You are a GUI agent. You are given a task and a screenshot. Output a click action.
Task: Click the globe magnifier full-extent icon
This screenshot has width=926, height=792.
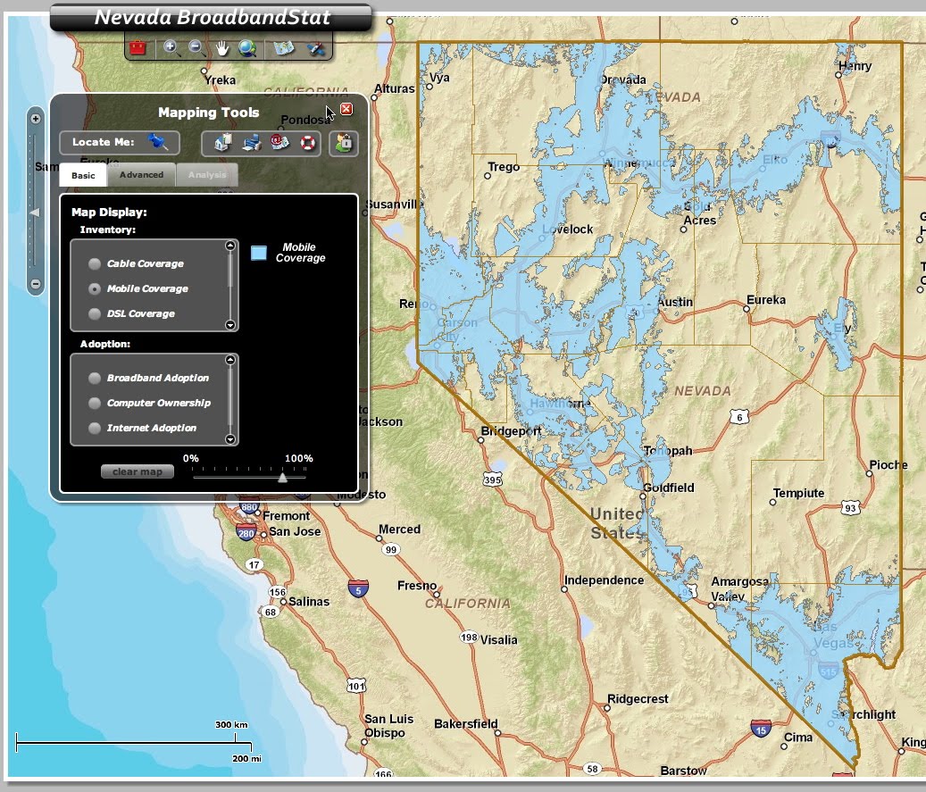point(247,48)
